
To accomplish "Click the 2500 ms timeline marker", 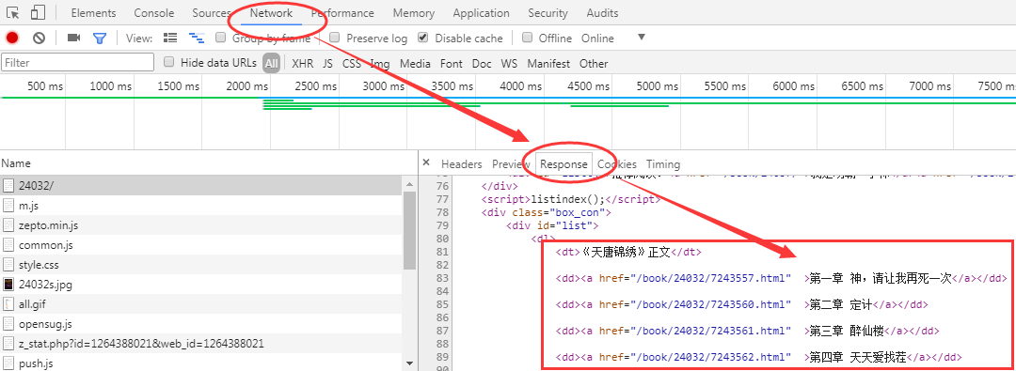I will click(315, 86).
